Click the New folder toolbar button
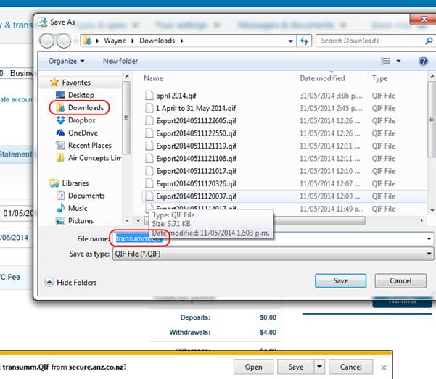 120,62
